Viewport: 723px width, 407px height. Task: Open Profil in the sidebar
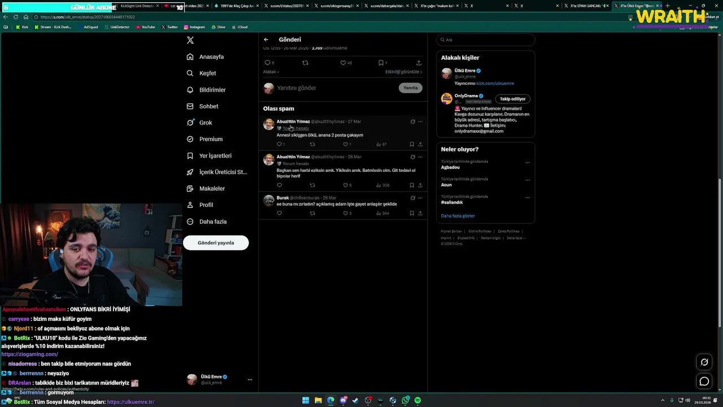pyautogui.click(x=200, y=205)
